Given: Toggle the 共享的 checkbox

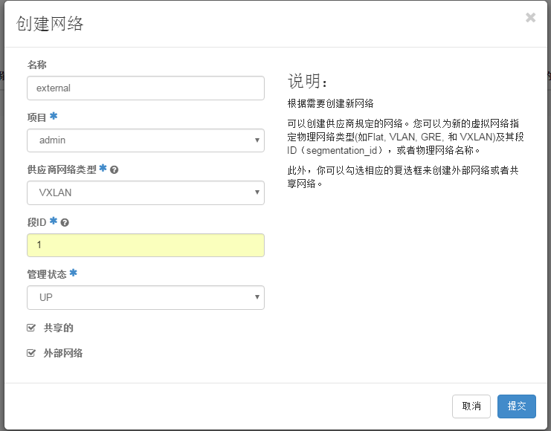Looking at the screenshot, I should 31,328.
